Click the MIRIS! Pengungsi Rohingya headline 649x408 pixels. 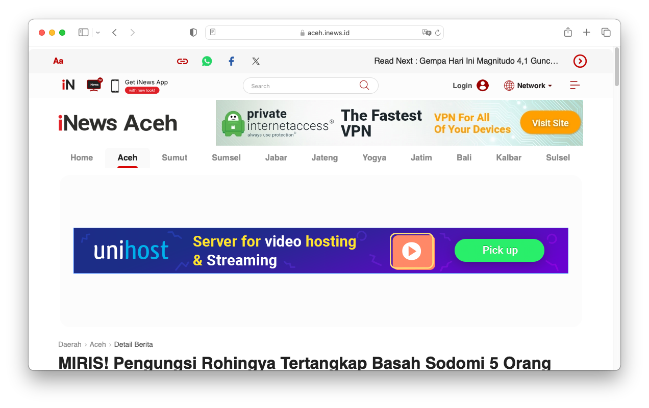click(305, 363)
